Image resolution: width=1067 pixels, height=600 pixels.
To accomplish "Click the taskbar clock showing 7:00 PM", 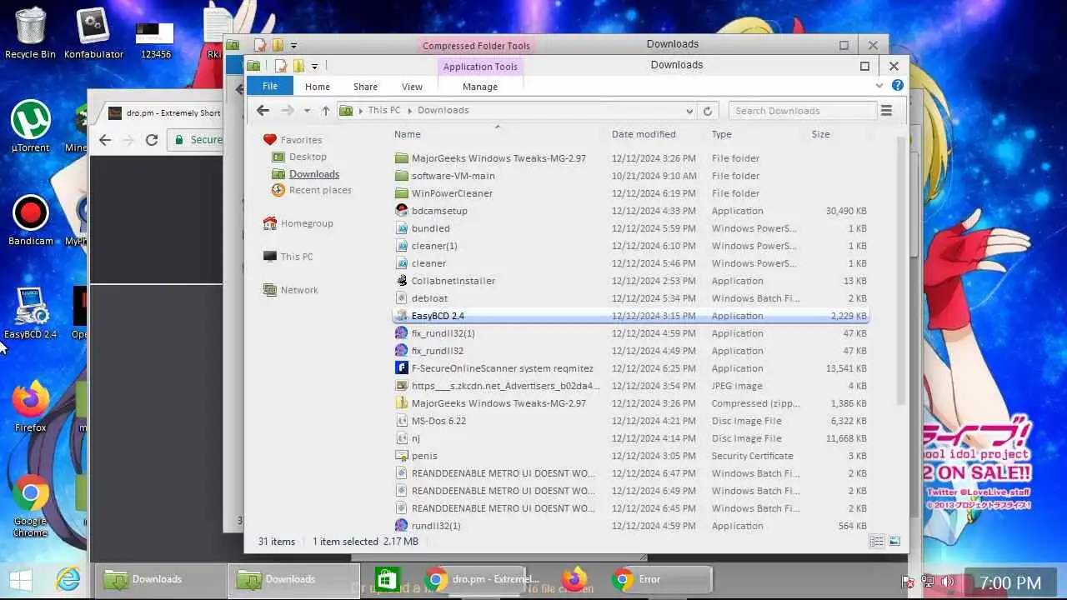I will coord(1010,582).
